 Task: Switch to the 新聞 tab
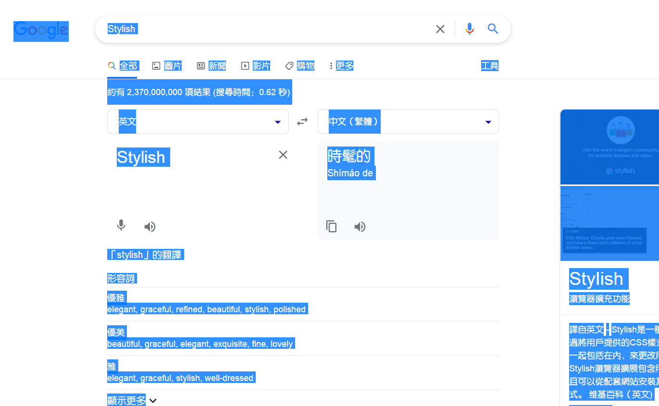coord(211,66)
